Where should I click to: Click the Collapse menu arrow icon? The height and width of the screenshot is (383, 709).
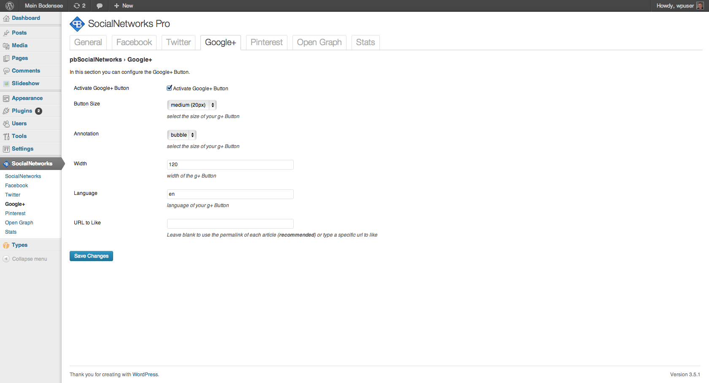click(6, 259)
